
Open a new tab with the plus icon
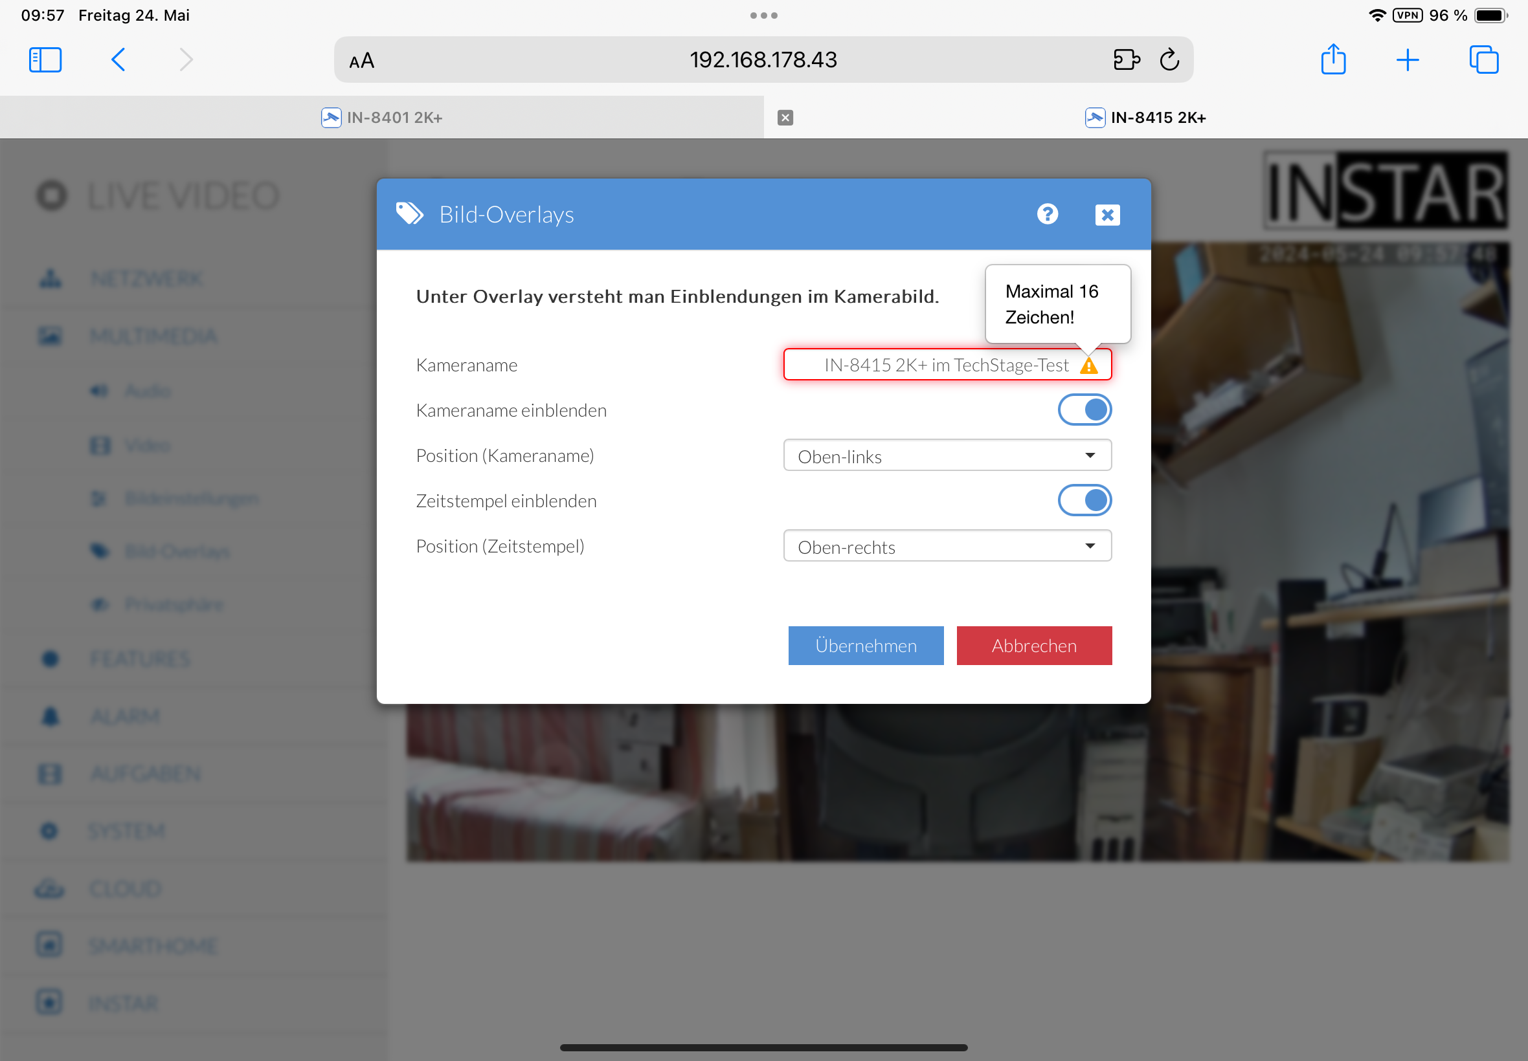(x=1407, y=60)
